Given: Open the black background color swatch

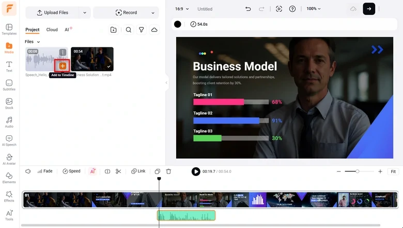Looking at the screenshot, I should click(178, 24).
